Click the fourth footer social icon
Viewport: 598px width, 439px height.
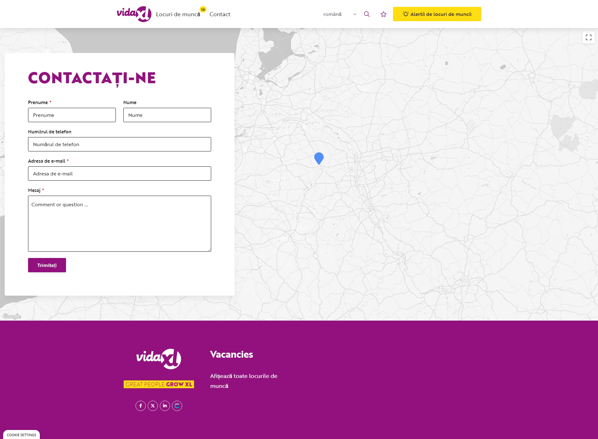click(x=177, y=406)
